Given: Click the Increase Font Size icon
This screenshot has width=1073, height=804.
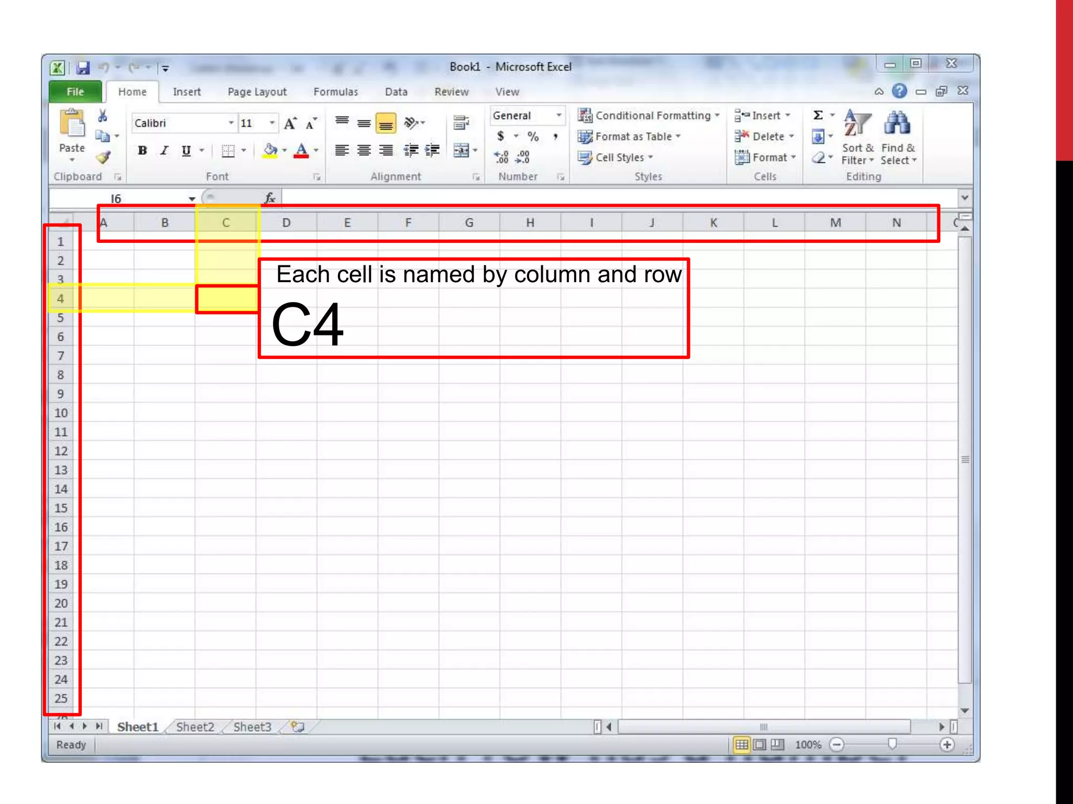Looking at the screenshot, I should tap(290, 124).
